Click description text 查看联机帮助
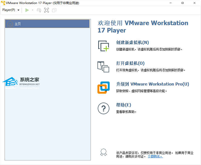The image size is (201, 165). point(126,112)
